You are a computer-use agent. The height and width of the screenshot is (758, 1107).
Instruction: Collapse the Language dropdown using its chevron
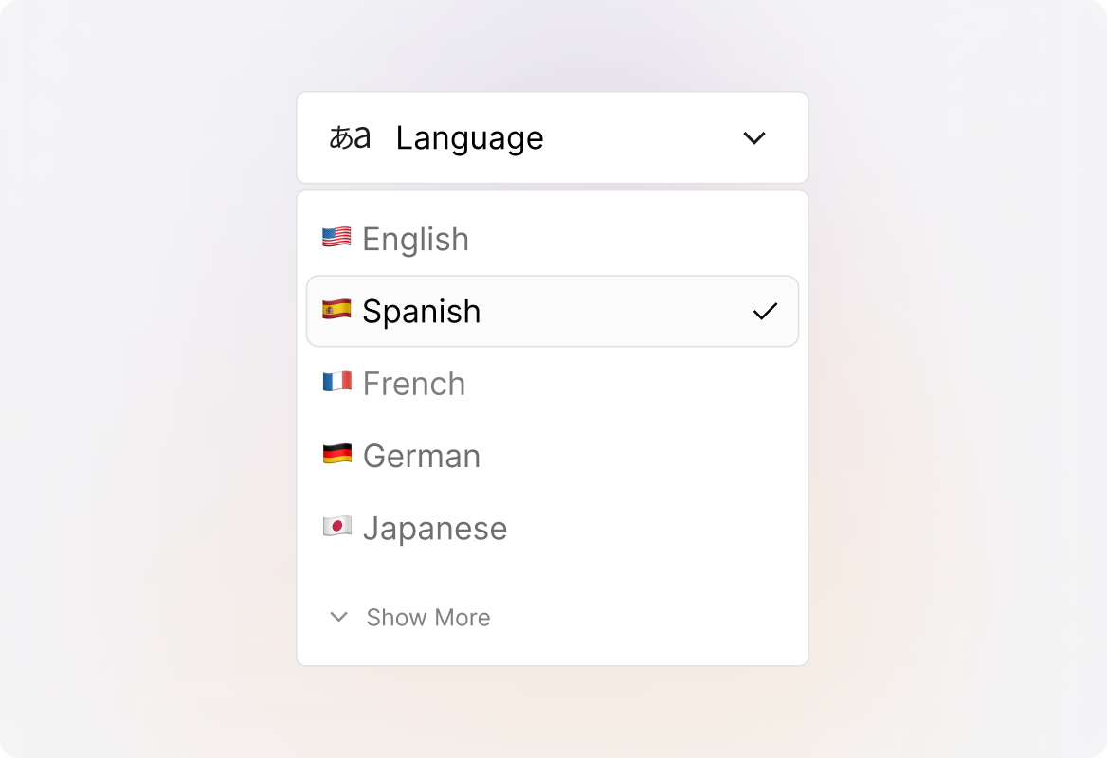(753, 138)
